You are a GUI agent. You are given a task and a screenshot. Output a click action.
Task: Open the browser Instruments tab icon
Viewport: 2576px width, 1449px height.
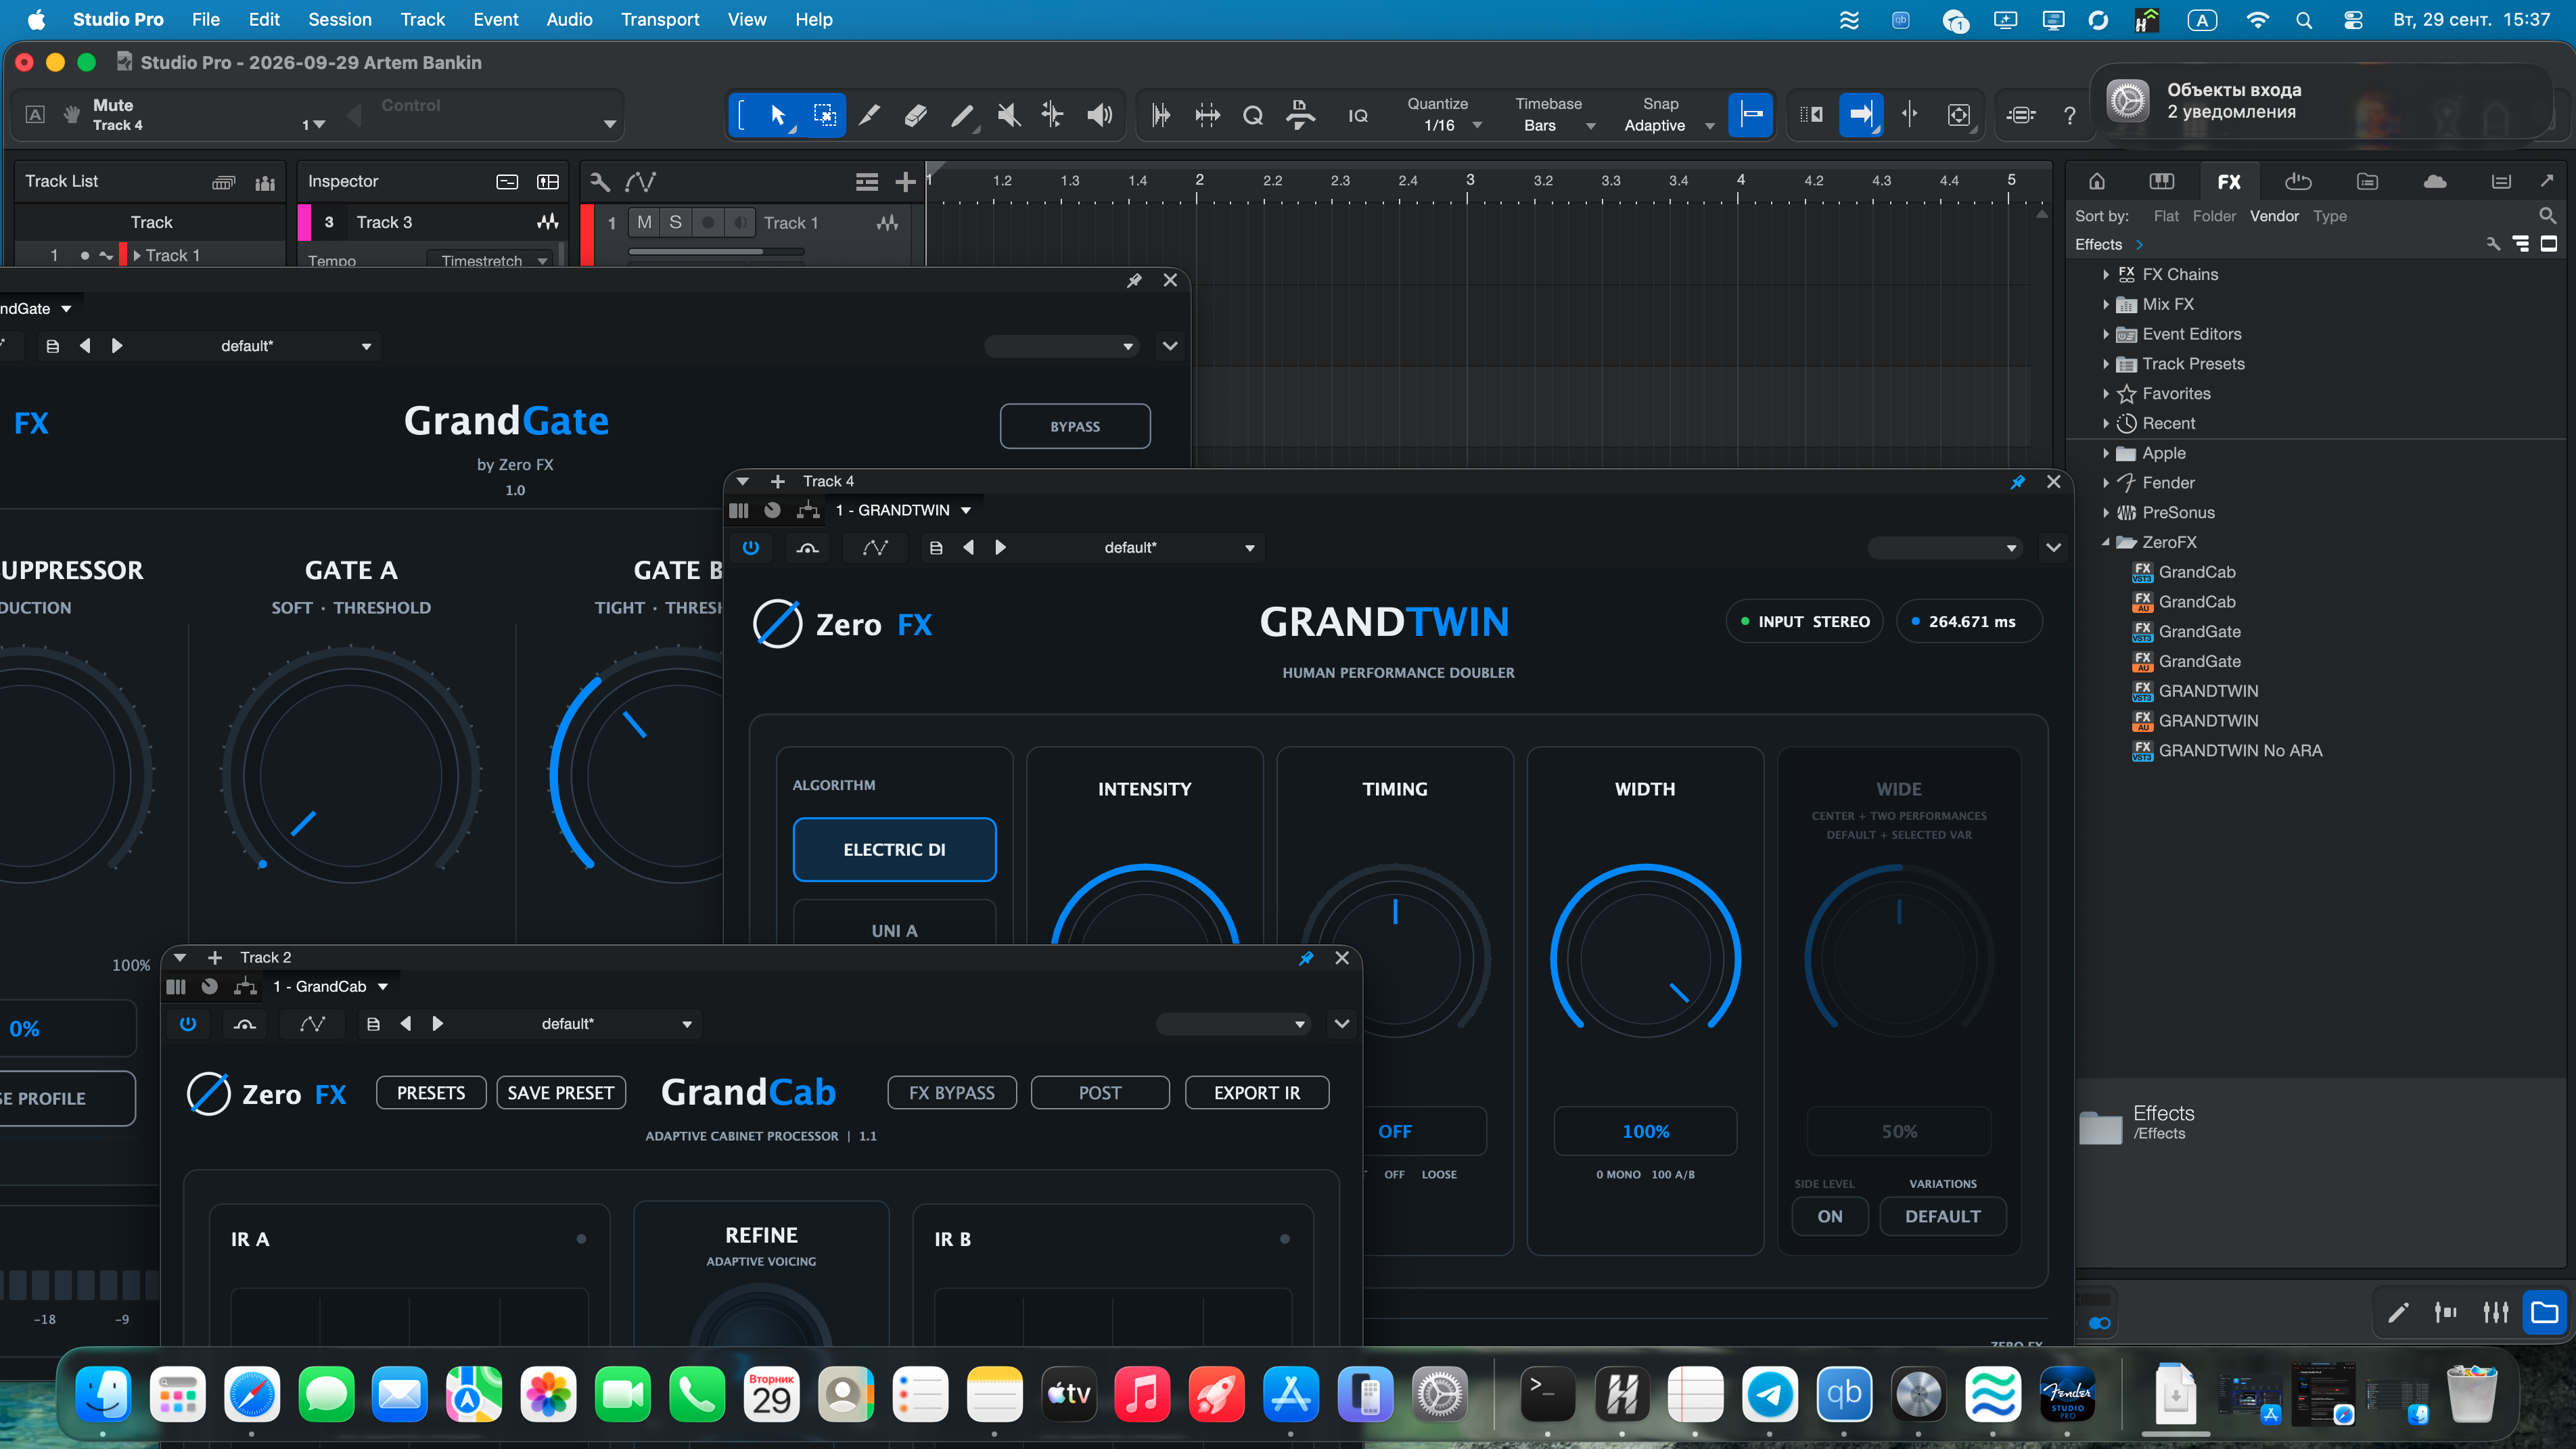click(2162, 181)
